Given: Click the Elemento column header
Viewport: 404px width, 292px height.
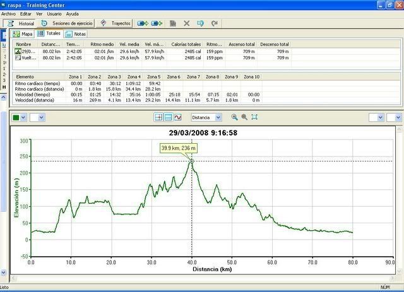Looking at the screenshot, I should (39, 77).
